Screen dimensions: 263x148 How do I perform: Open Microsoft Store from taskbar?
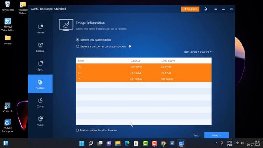(136, 143)
